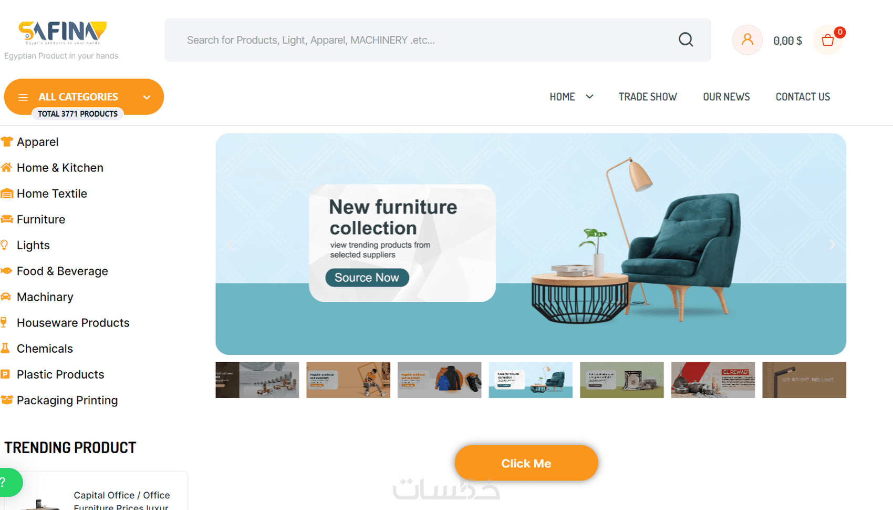Click the hamburger icon in All Categories
This screenshot has height=510, width=893.
tap(23, 97)
